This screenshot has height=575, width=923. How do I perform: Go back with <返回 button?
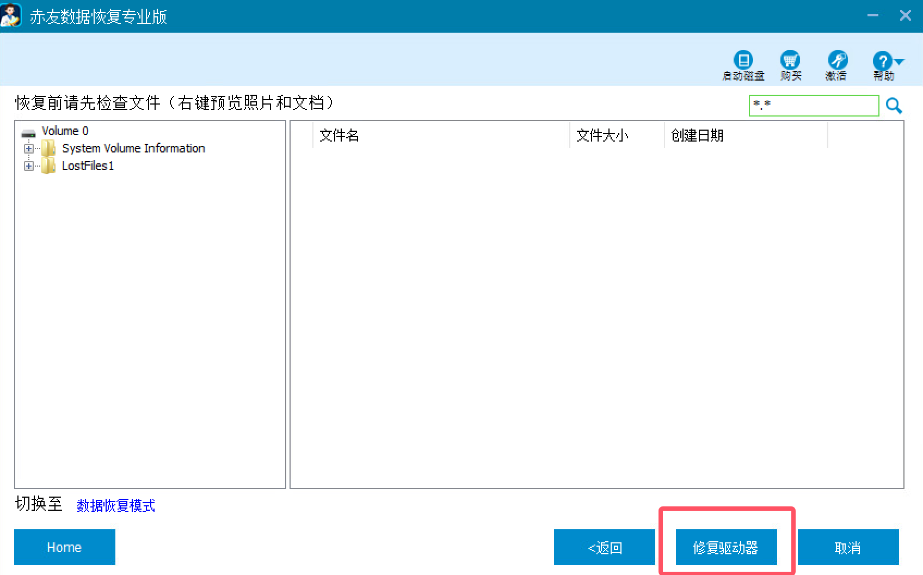point(605,547)
